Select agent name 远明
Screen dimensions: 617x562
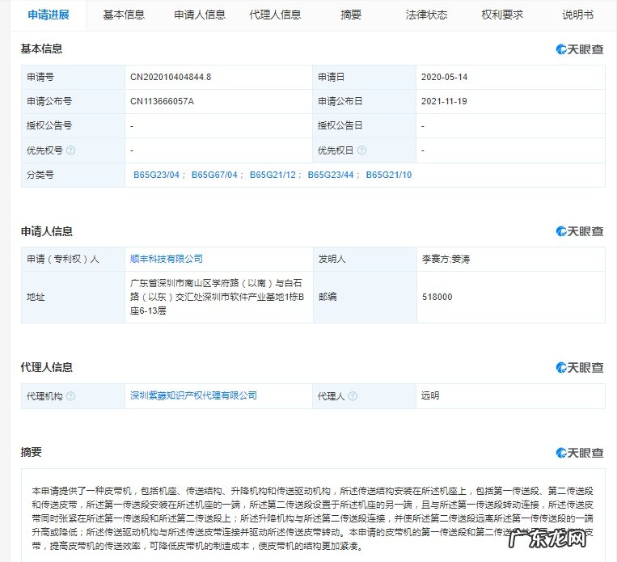(x=430, y=395)
